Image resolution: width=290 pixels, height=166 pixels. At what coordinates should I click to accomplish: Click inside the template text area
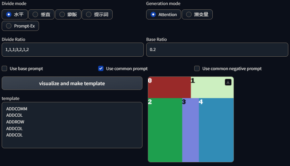pos(72,125)
